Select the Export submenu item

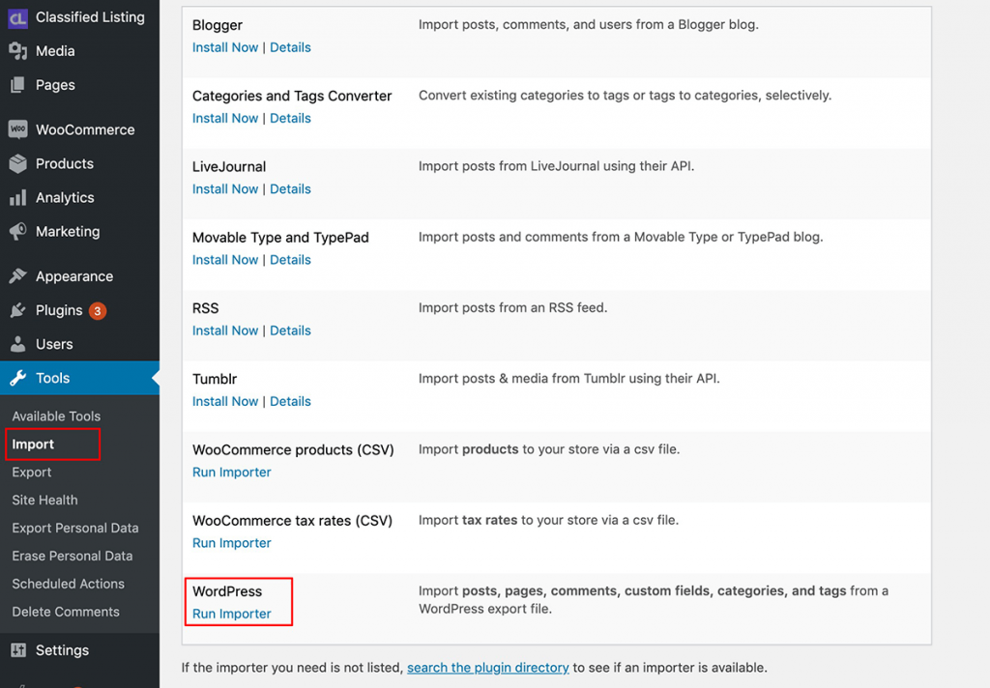point(32,473)
